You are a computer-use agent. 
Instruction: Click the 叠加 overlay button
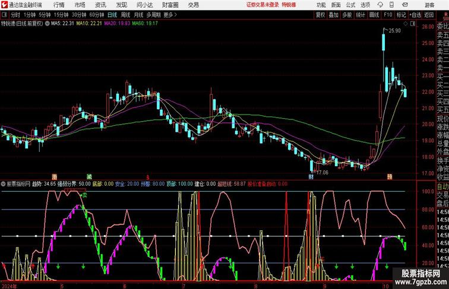334,15
